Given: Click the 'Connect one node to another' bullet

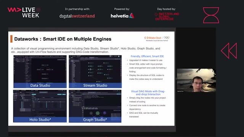Looking at the screenshot, I should click(147, 107).
